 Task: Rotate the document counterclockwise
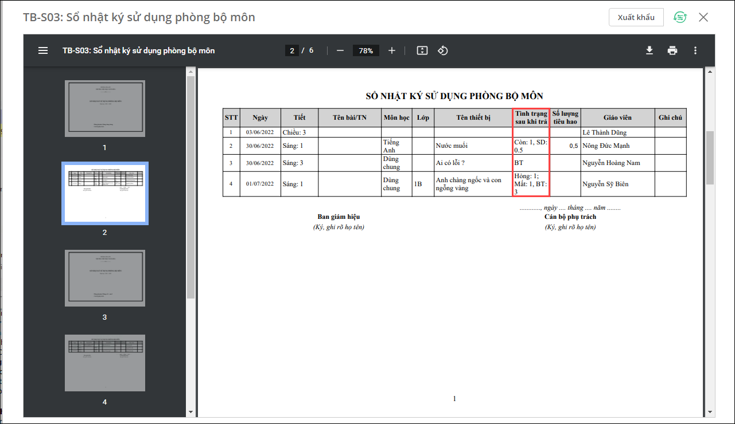coord(442,50)
